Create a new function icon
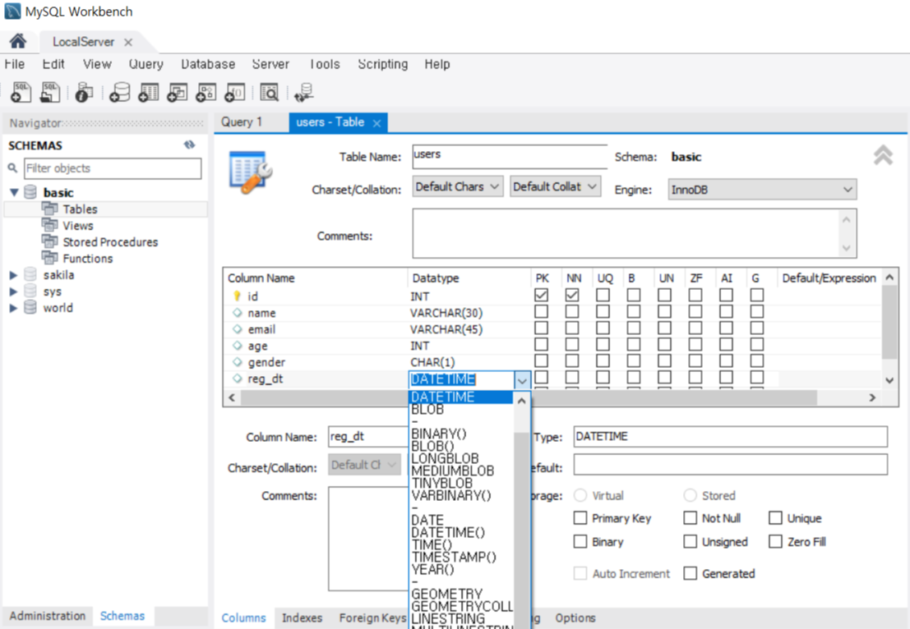The image size is (910, 629). coord(235,92)
